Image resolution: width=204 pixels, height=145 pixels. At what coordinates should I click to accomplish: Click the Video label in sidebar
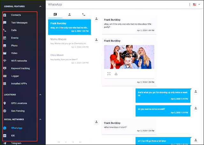point(14,53)
